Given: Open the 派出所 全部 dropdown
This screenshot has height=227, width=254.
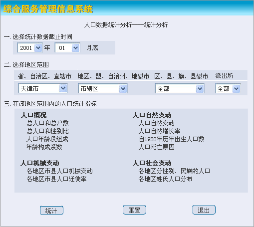Looking at the screenshot, I should tap(228, 89).
